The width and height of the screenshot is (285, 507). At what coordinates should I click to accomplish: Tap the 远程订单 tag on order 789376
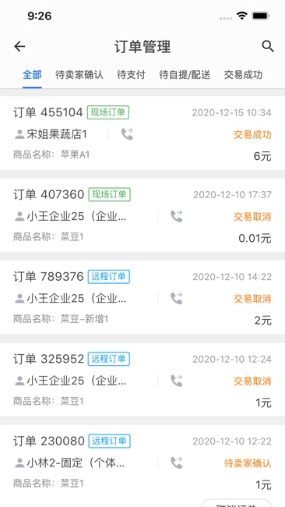(109, 277)
